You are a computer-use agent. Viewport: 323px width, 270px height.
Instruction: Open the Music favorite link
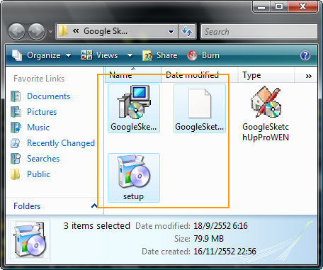pyautogui.click(x=38, y=128)
